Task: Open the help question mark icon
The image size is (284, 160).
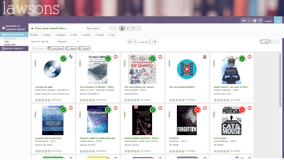Action: tap(254, 21)
